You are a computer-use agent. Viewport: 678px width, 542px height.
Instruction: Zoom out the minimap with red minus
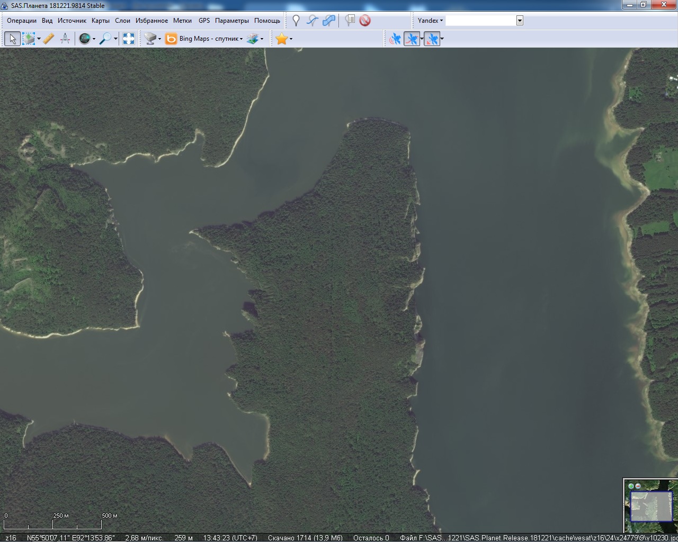[x=638, y=486]
